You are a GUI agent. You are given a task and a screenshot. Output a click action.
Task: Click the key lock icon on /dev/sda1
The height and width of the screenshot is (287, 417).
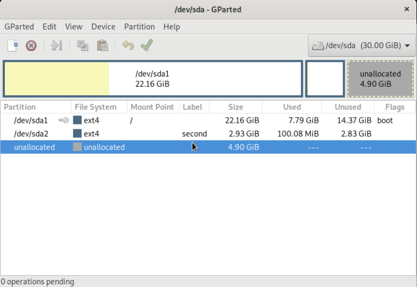[64, 120]
